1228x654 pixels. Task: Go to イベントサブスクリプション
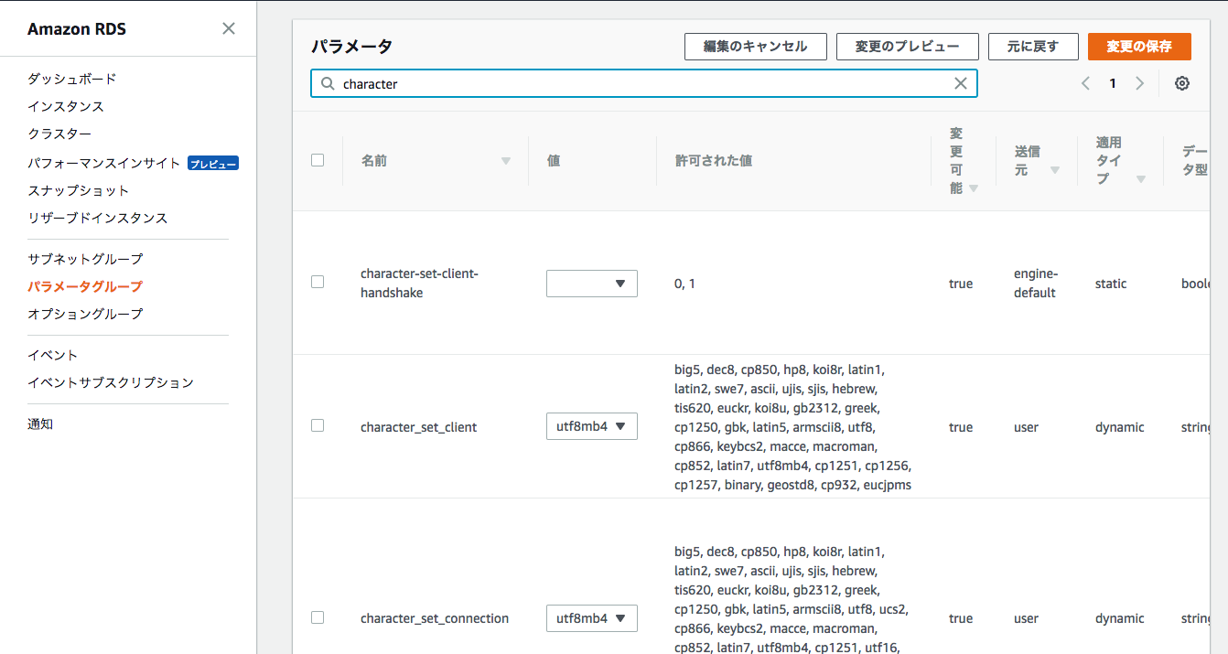[x=111, y=382]
